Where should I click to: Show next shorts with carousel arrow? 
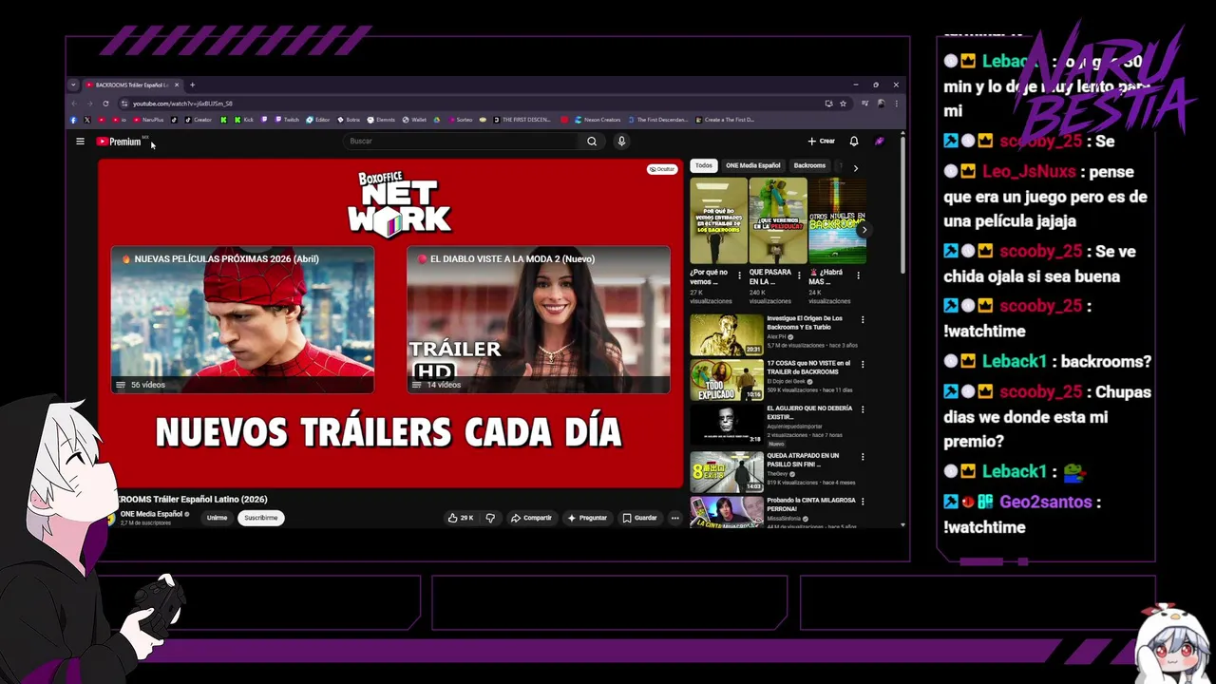(x=864, y=230)
